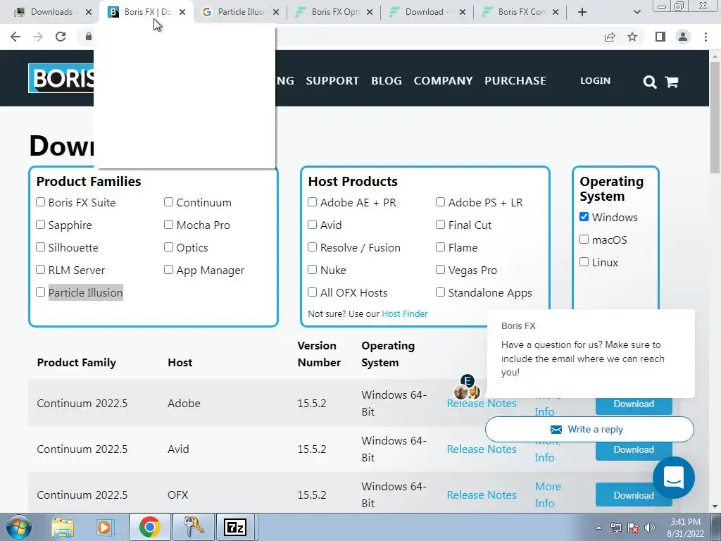The image size is (721, 541).
Task: Check the macOS checkbox
Action: (584, 240)
